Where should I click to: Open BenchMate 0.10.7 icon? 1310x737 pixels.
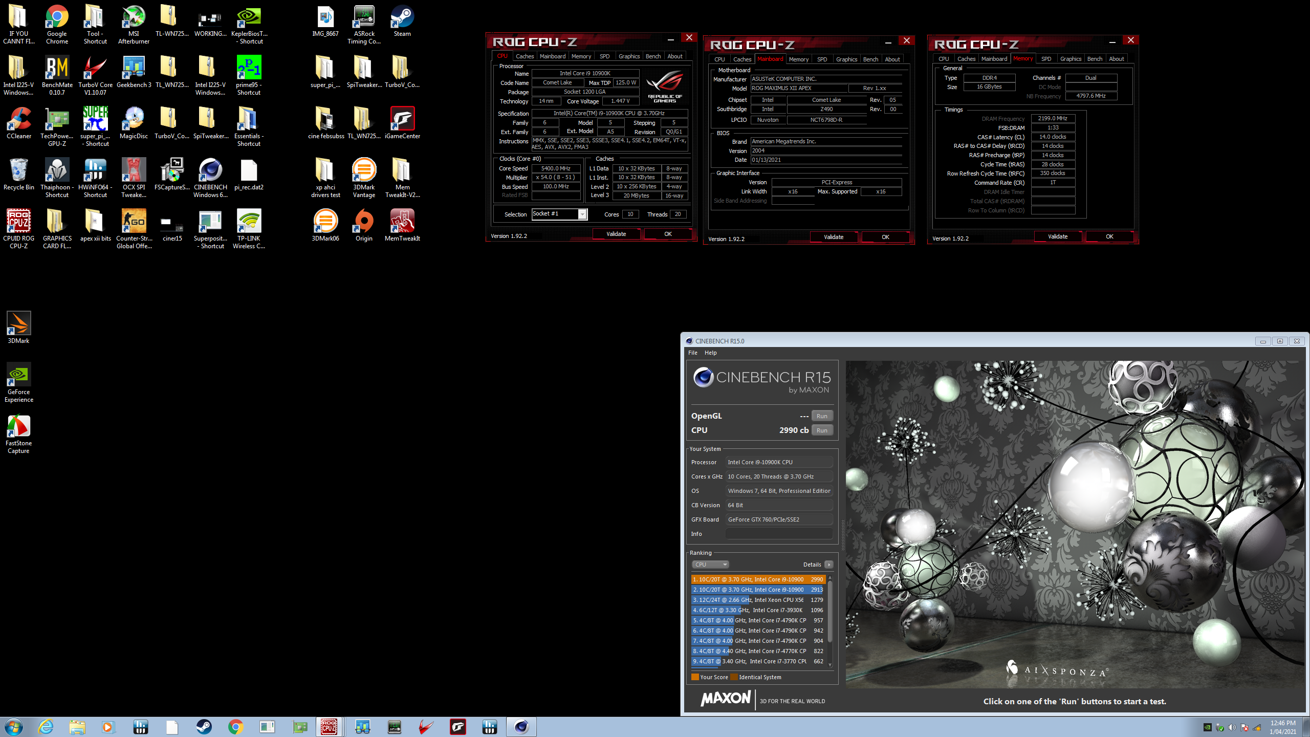point(57,75)
